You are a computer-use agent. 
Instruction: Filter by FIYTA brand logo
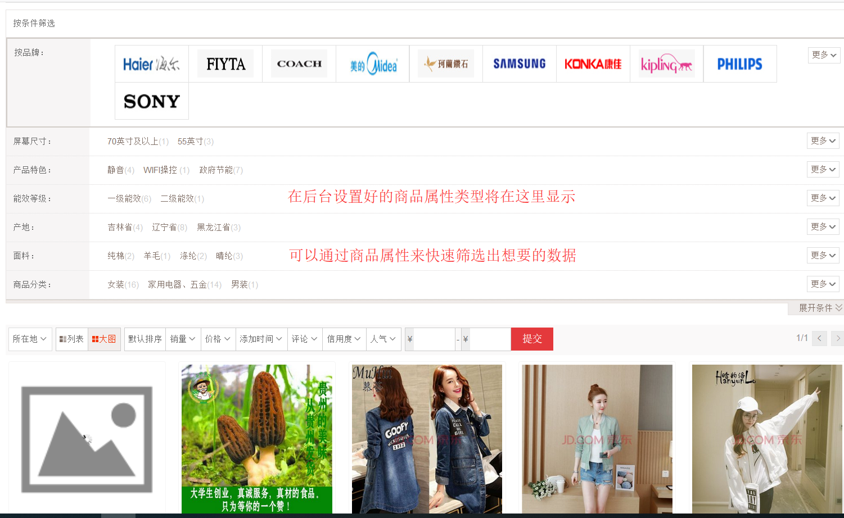point(225,64)
